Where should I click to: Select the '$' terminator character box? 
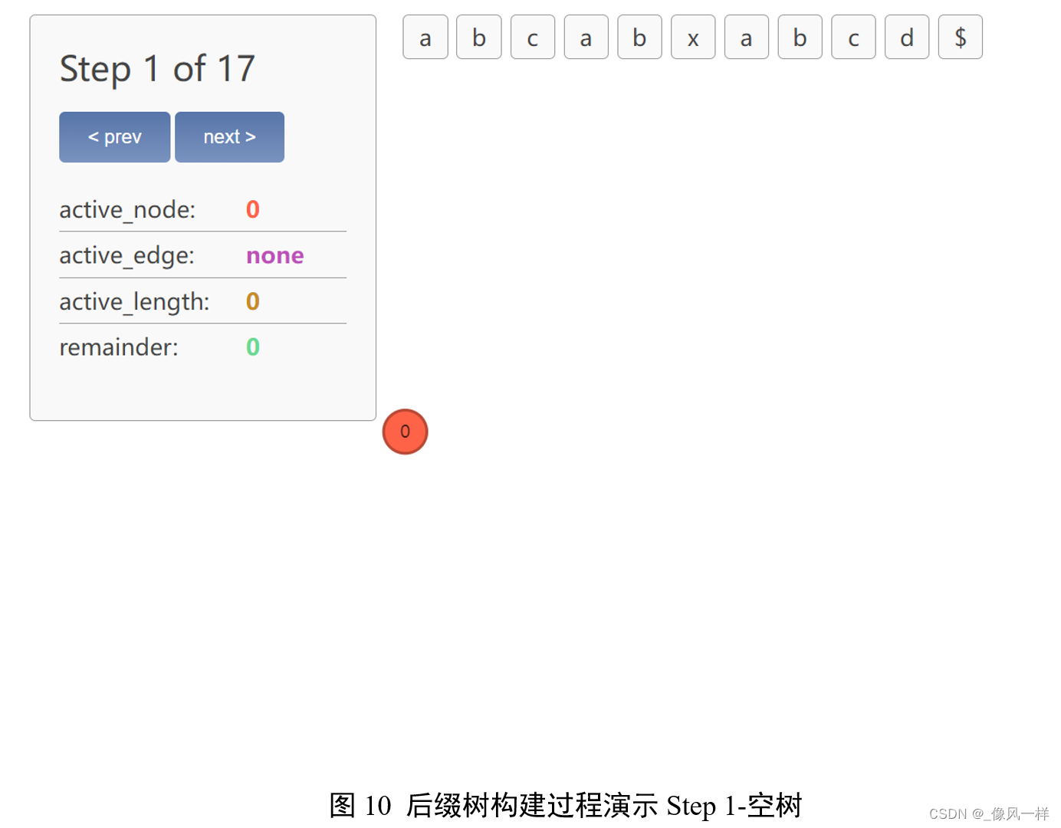[x=961, y=38]
